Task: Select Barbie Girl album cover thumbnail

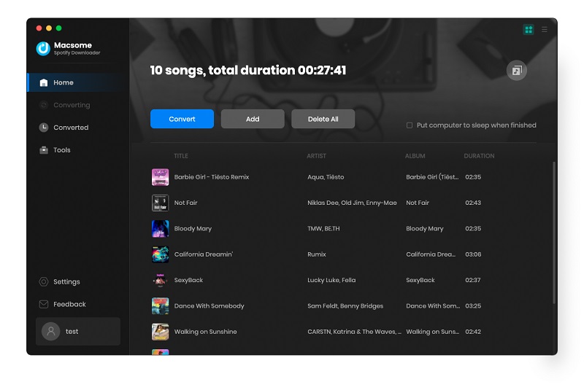Action: (x=160, y=177)
